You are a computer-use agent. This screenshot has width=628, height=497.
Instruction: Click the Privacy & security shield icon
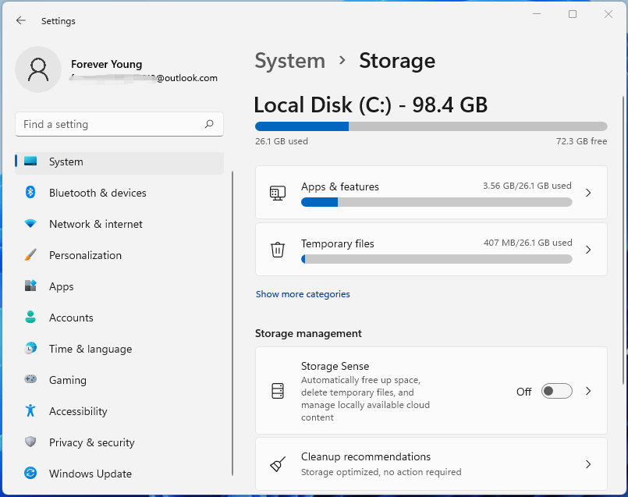pyautogui.click(x=30, y=442)
